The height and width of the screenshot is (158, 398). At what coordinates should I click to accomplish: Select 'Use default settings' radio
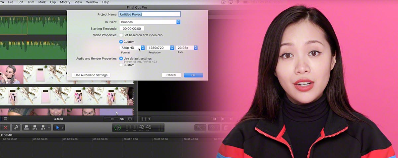(x=121, y=59)
